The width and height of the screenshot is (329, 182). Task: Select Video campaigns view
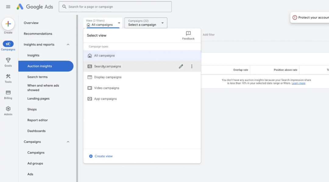point(142,88)
